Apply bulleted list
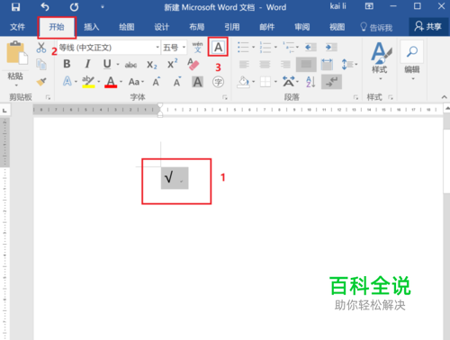Screen dimensions: 450x340 click(x=243, y=47)
